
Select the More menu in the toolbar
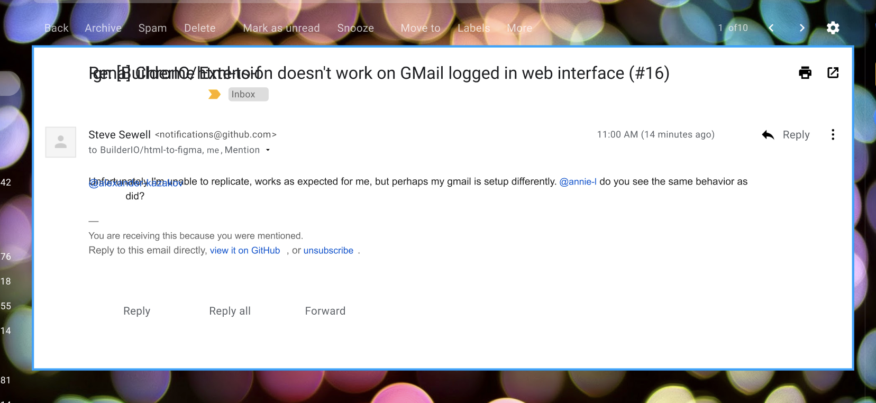point(519,28)
